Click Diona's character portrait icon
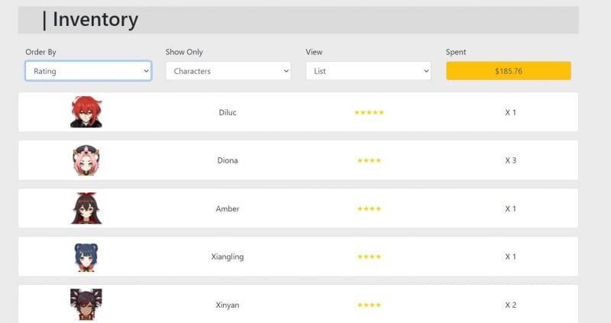 point(86,160)
